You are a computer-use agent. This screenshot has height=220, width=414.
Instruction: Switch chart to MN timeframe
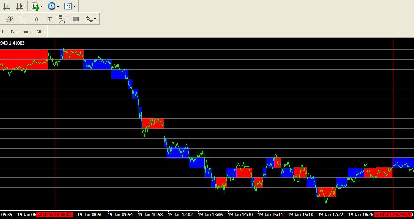(x=40, y=31)
